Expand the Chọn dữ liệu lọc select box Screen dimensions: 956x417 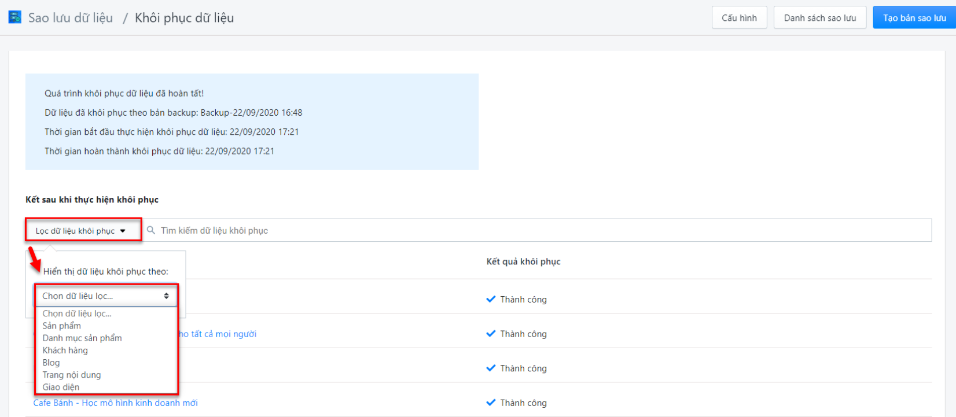(x=105, y=296)
